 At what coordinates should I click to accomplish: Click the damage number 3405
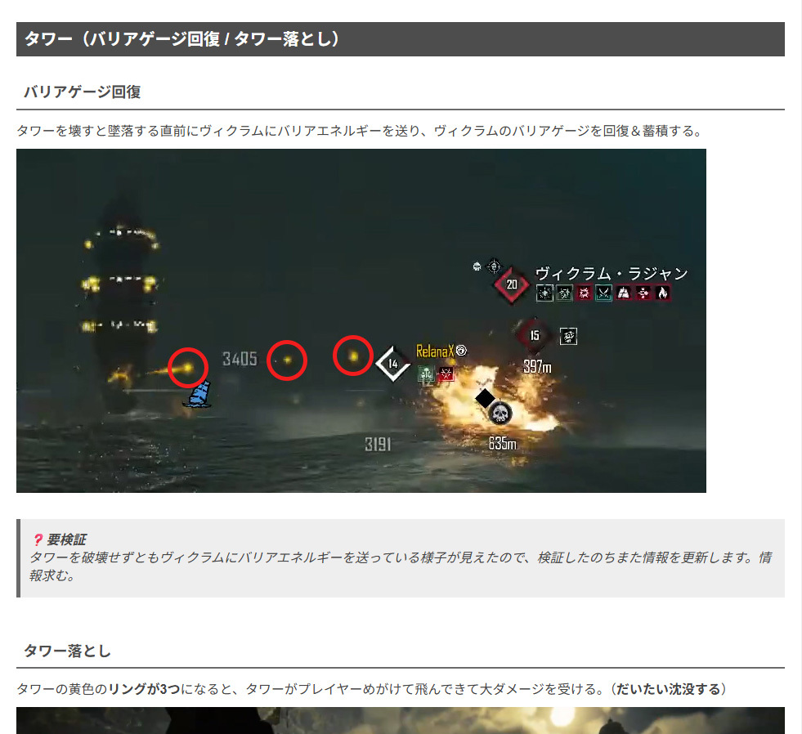240,359
